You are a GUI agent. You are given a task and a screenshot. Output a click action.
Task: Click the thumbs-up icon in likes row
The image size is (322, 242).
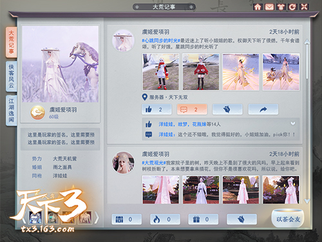coord(149,124)
